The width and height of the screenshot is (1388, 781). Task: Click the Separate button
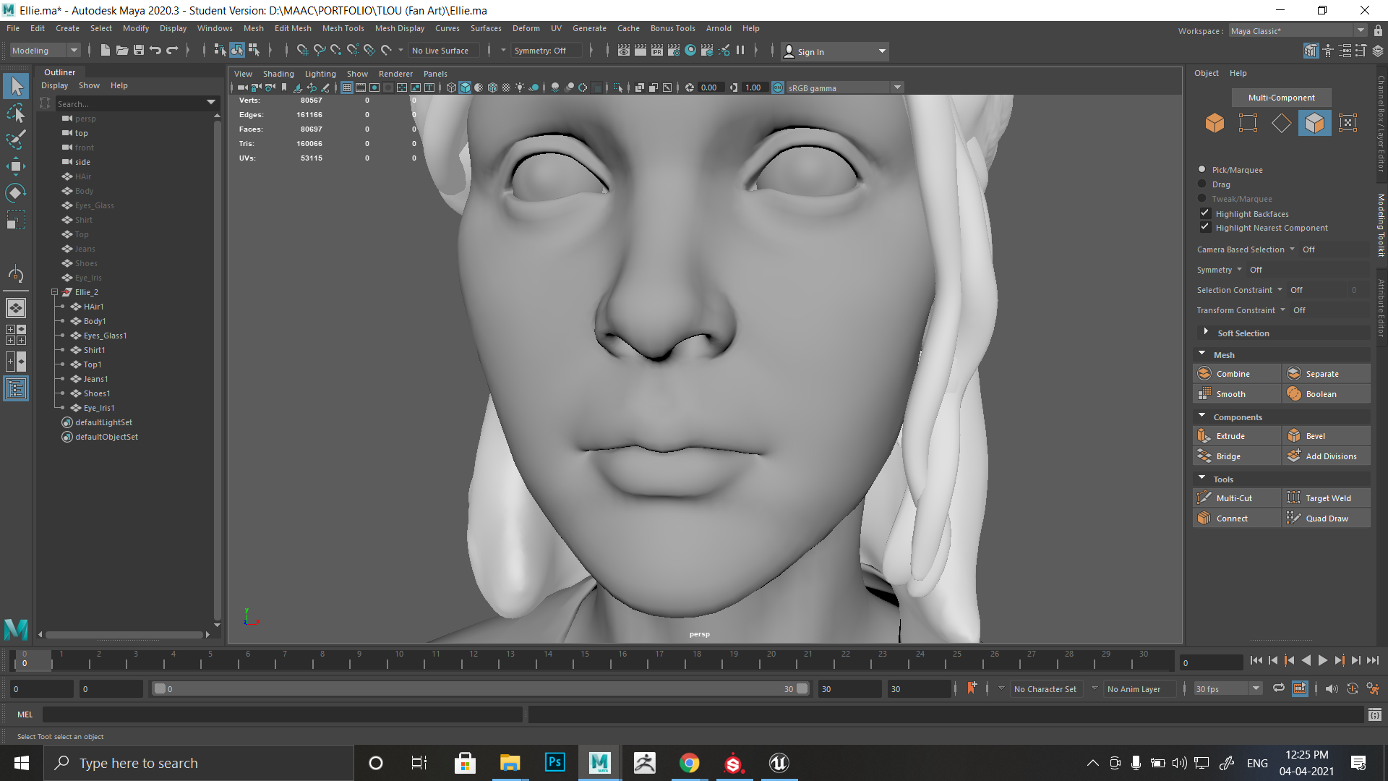click(x=1327, y=374)
